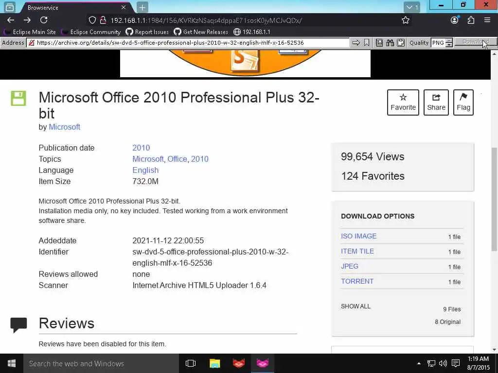Click the Search the web and Windows box
This screenshot has width=498, height=373.
pyautogui.click(x=101, y=363)
